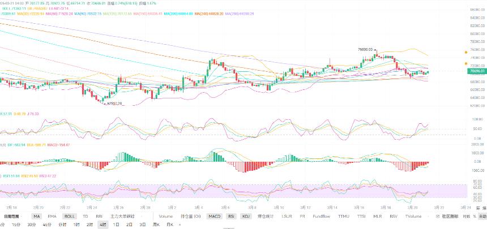
Task: Expand more main indicators after 主力大单跟踪
Action: 142,216
